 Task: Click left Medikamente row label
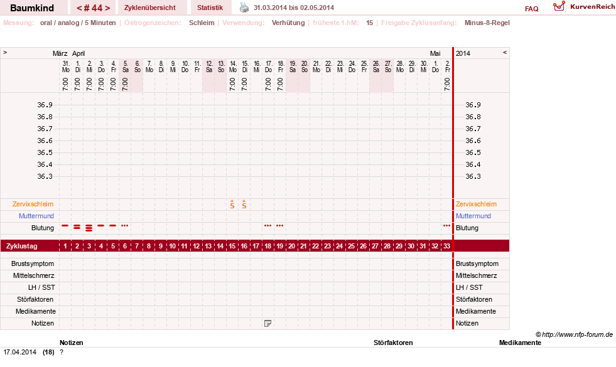click(35, 311)
